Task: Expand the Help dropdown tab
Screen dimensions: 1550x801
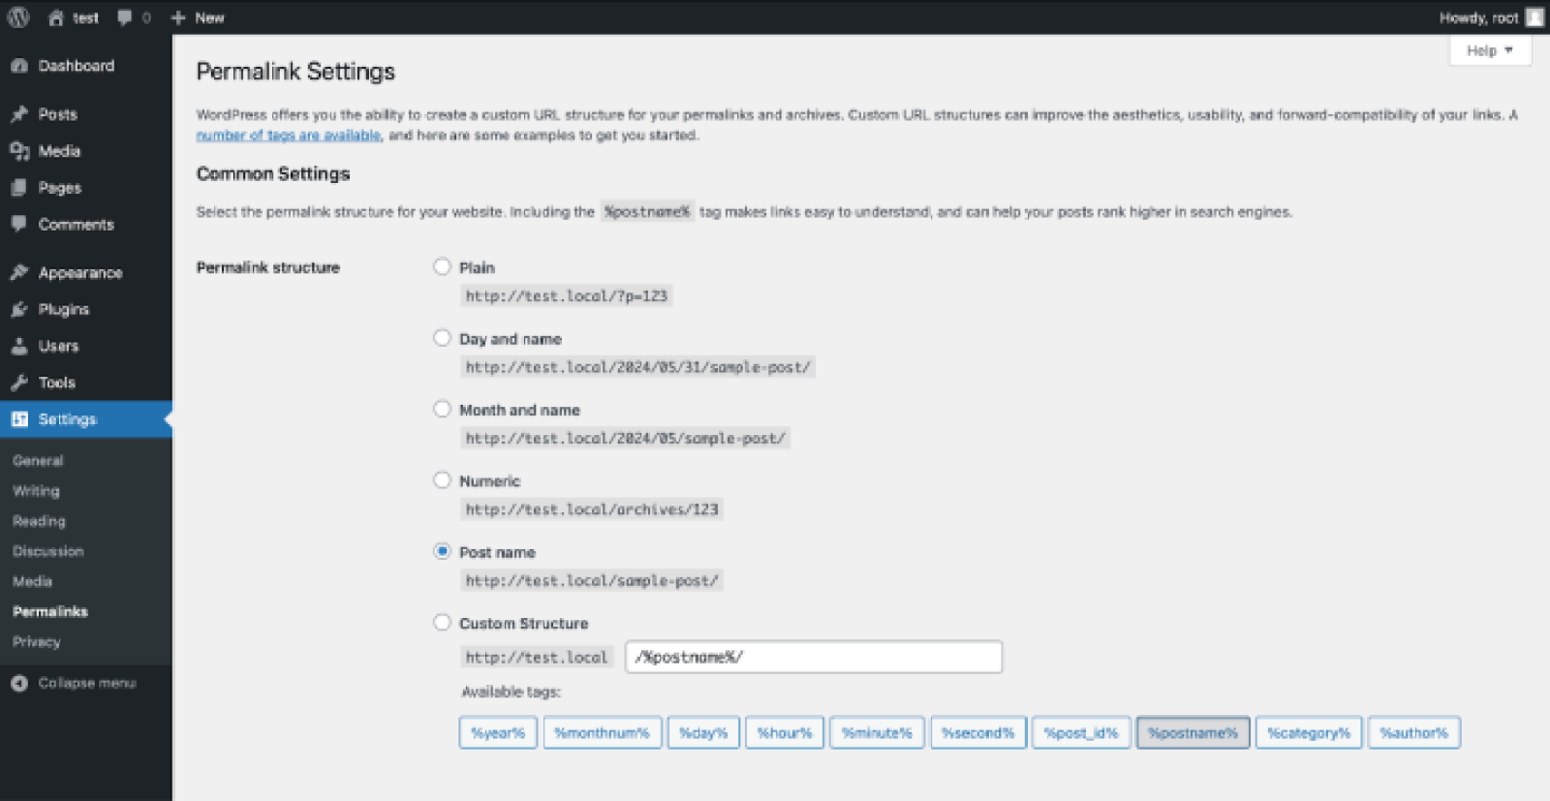Action: click(1490, 50)
